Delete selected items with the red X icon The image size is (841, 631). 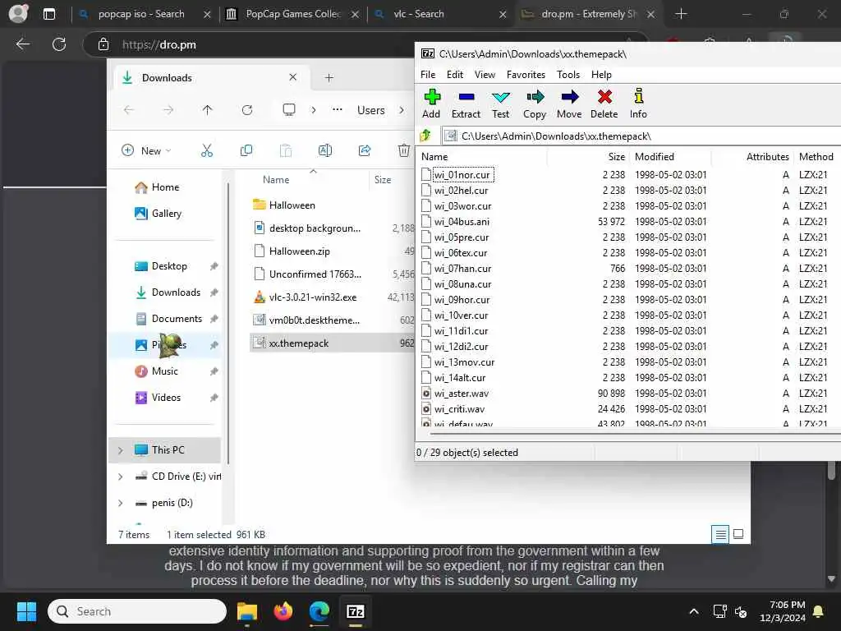click(x=604, y=104)
